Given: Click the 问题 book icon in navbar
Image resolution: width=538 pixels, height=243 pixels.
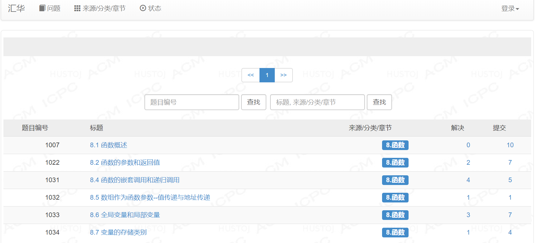Looking at the screenshot, I should 42,8.
